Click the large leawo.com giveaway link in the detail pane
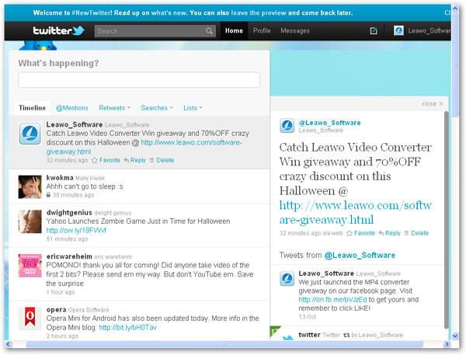 click(355, 212)
